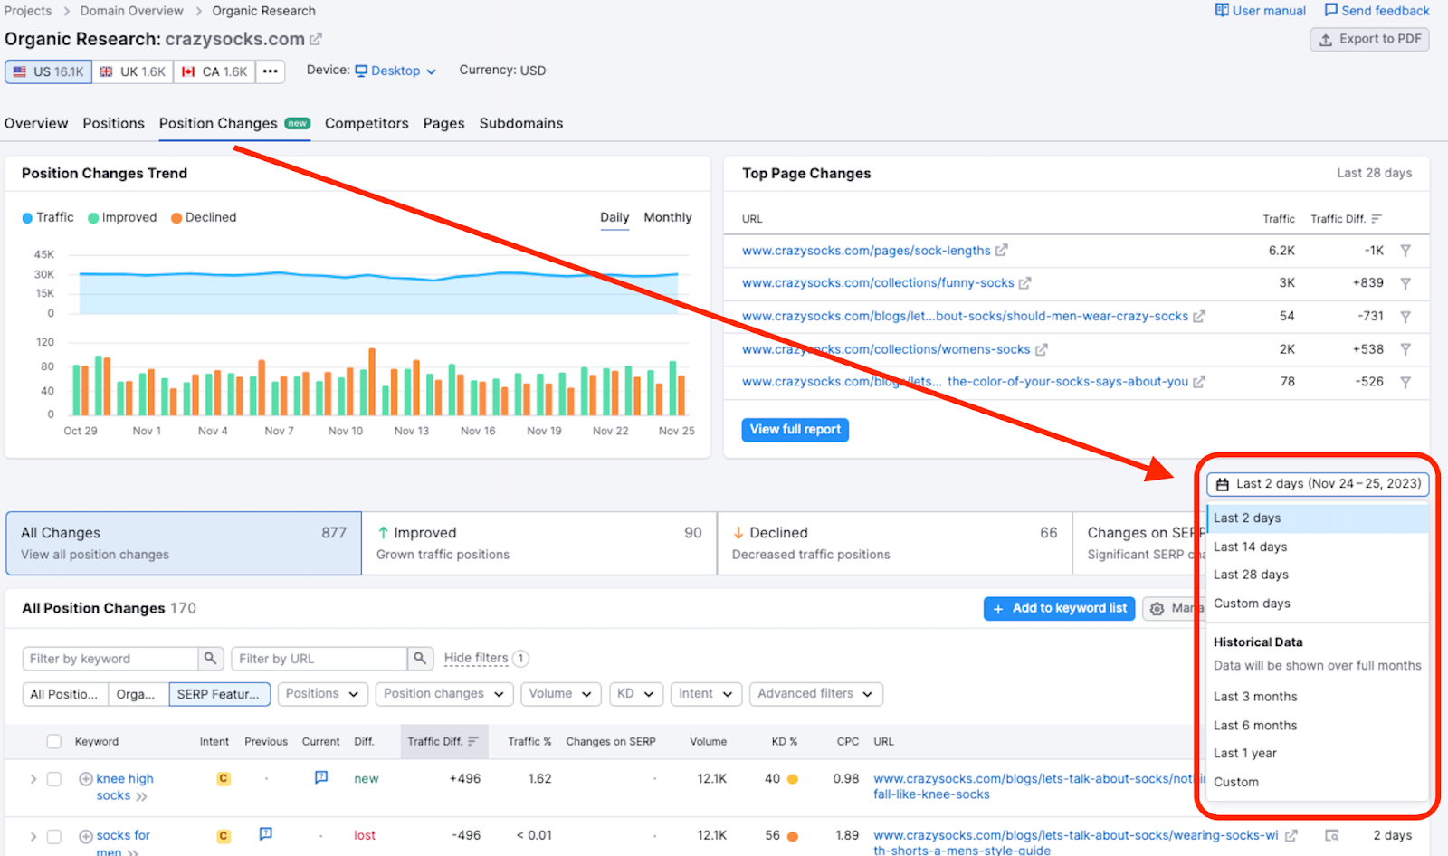
Task: Tick checkbox for knee high socks row
Action: (x=54, y=779)
